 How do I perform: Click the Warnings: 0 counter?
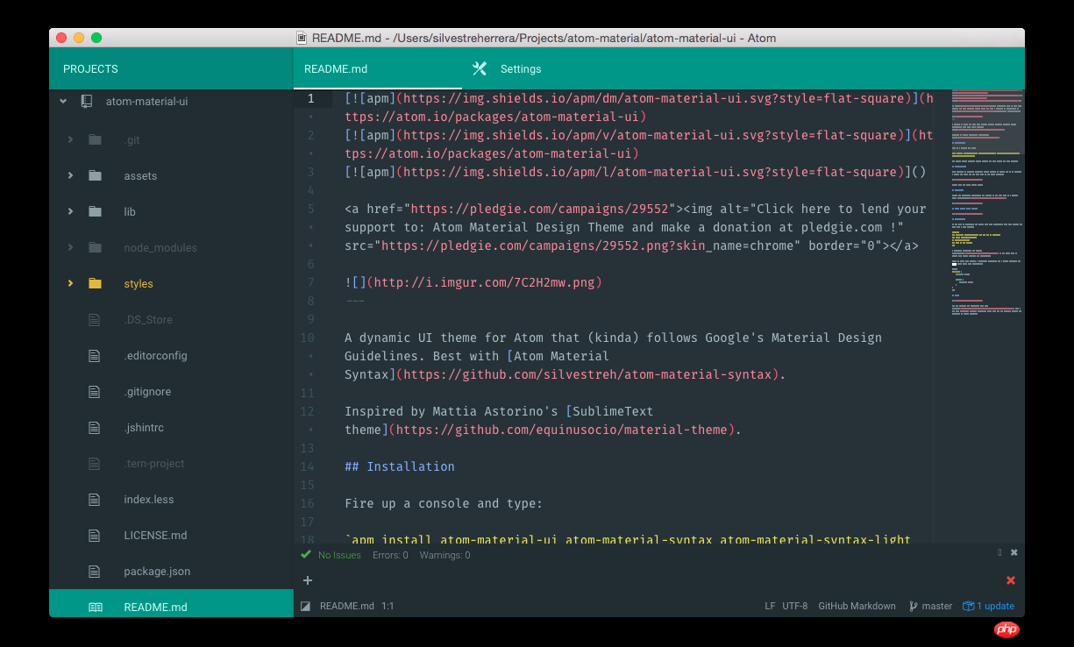(445, 555)
